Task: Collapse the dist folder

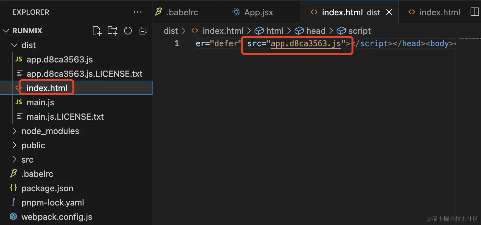Action: [14, 45]
